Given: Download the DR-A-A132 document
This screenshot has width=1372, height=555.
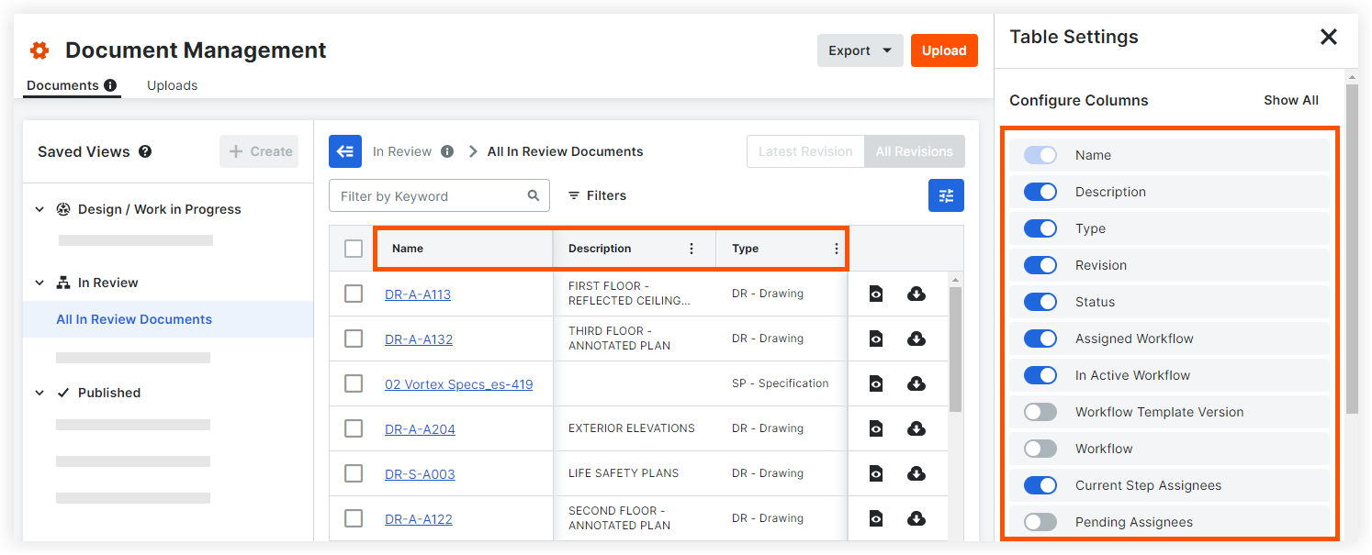Looking at the screenshot, I should click(916, 339).
